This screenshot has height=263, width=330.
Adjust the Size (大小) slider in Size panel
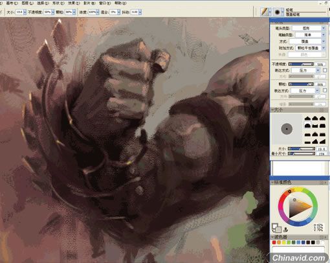click(x=302, y=149)
